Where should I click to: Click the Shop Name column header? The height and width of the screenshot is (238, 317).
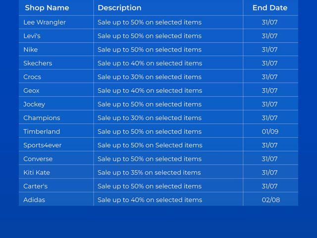(x=47, y=8)
